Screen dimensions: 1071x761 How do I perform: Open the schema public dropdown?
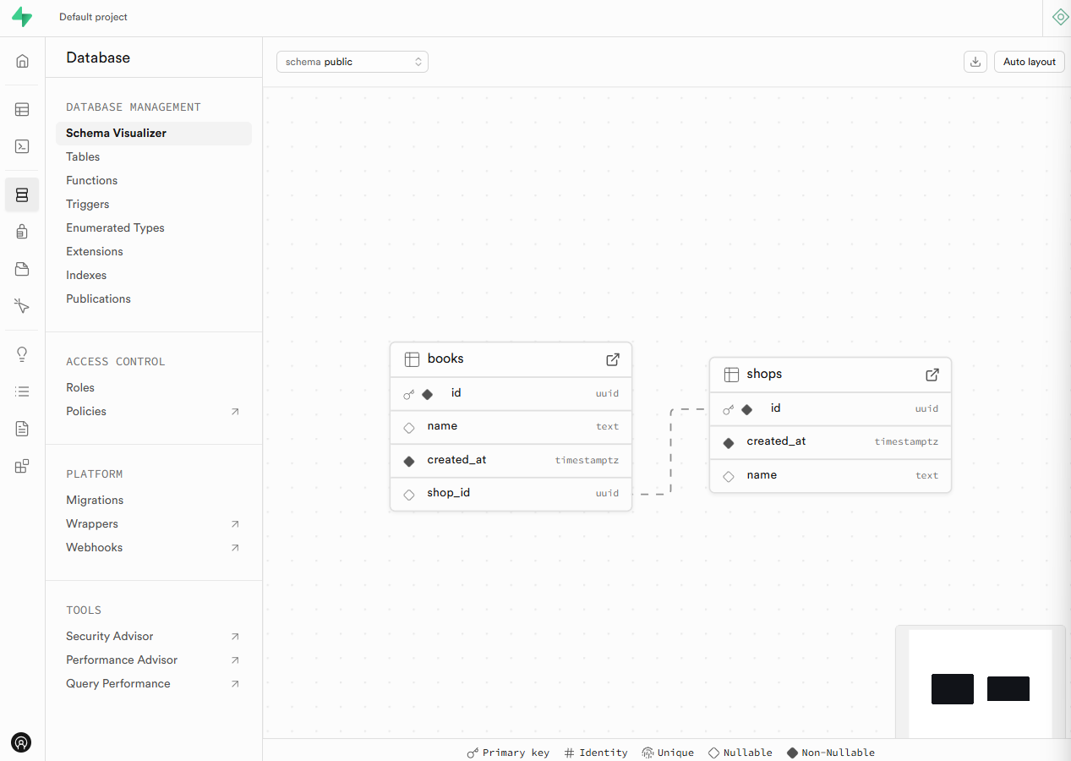pos(352,61)
